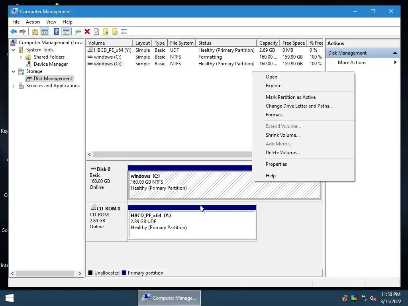
Task: Expand the Shared Folders tree node
Action: pos(21,57)
